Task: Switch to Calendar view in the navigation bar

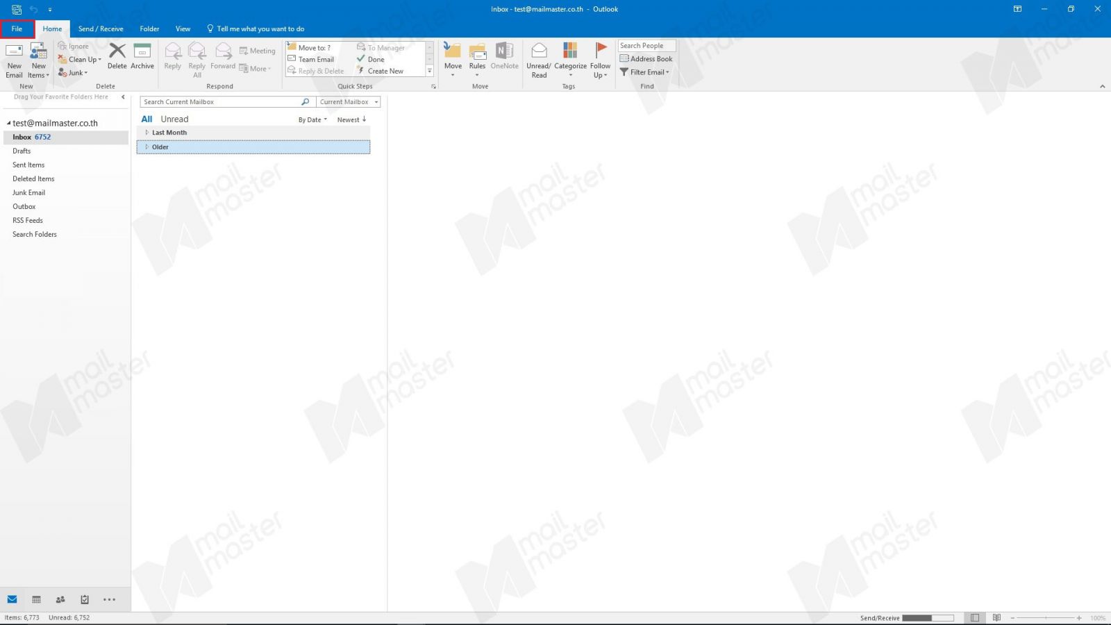Action: [x=36, y=599]
